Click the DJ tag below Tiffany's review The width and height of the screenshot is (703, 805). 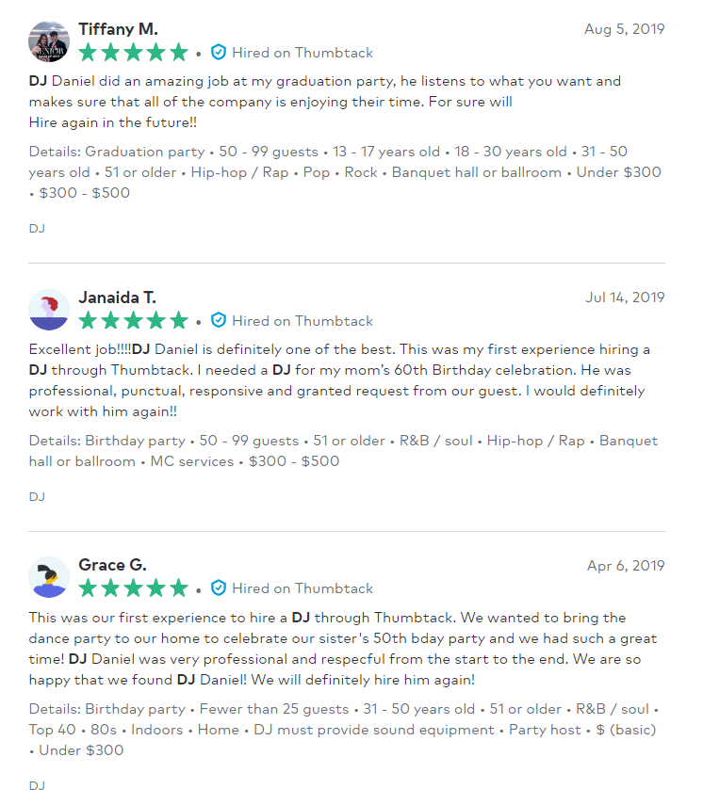[37, 228]
